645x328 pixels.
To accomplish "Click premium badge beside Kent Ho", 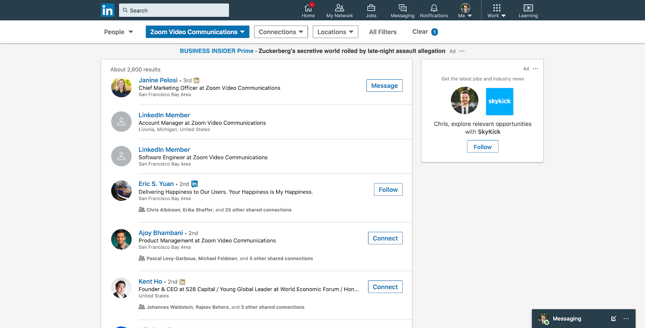I will [x=182, y=282].
